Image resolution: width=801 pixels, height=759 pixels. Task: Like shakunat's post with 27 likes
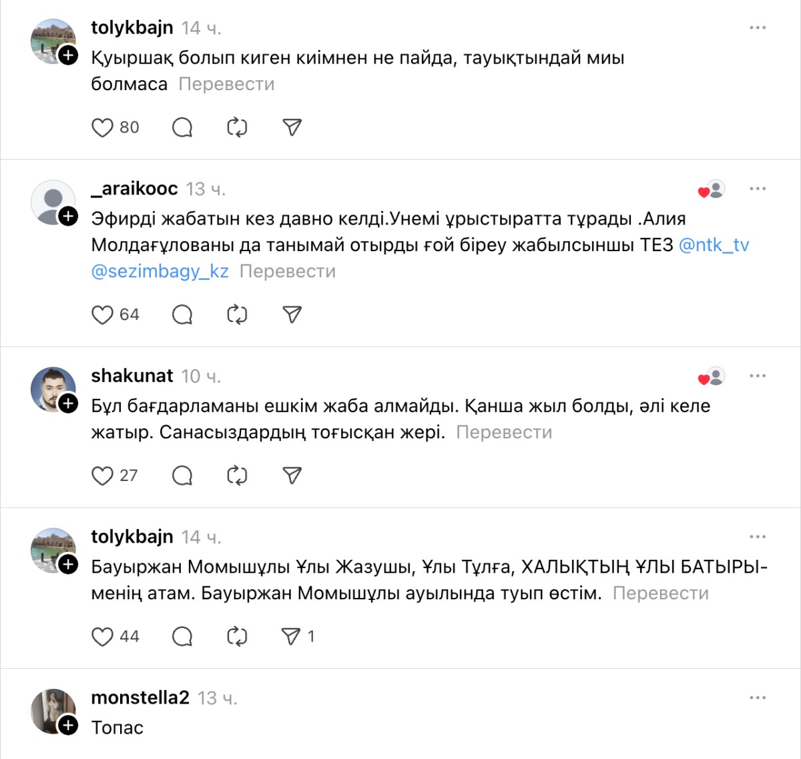(x=102, y=476)
